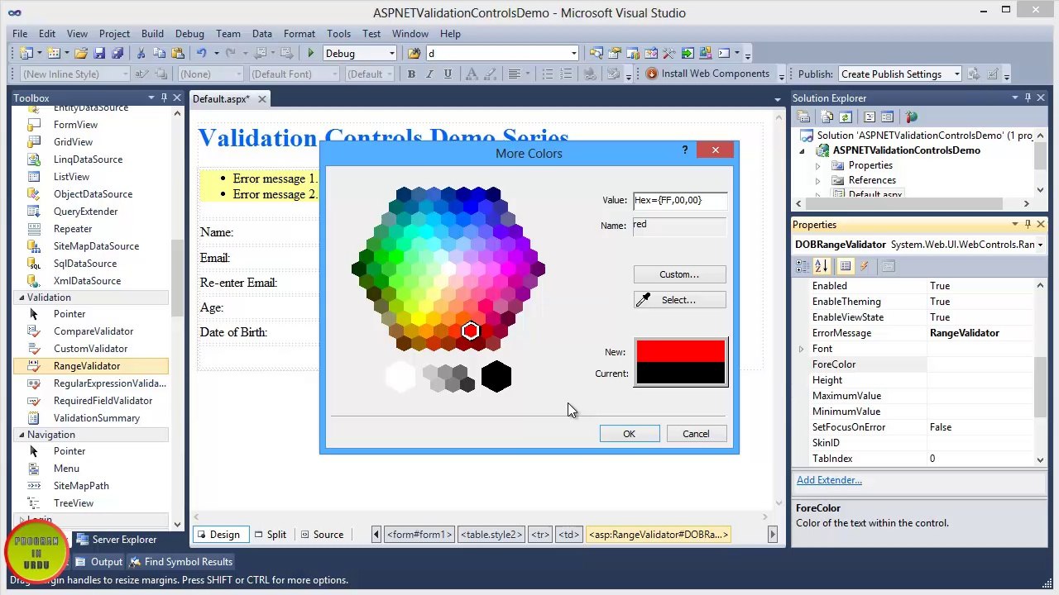Viewport: 1059px width, 595px height.
Task: Open the Create Publish Settings dropdown
Action: pos(956,74)
